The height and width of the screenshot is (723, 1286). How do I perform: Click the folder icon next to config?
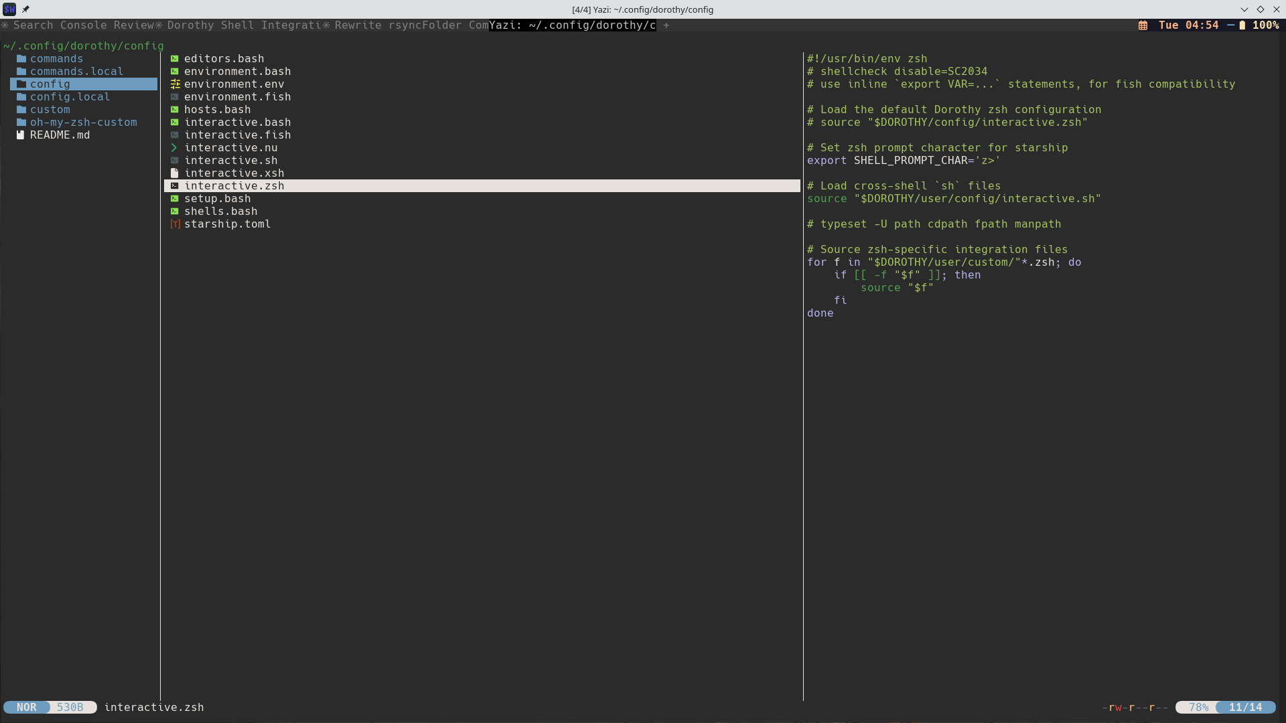click(x=20, y=84)
